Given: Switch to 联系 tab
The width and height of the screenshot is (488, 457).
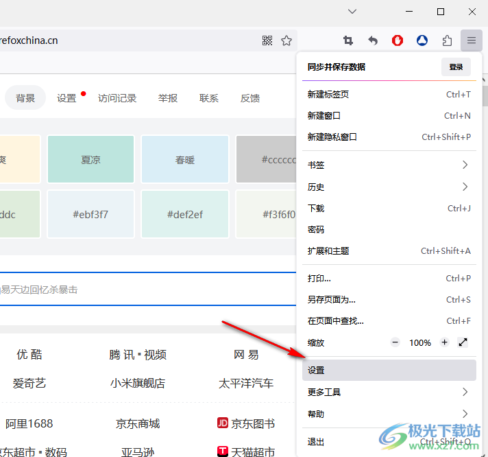Looking at the screenshot, I should [x=209, y=98].
